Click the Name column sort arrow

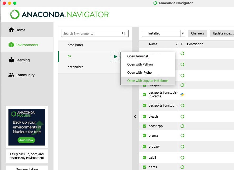point(177,44)
